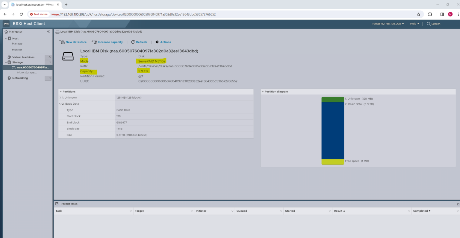The width and height of the screenshot is (460, 238).
Task: Open the Search tool
Action: tap(433, 24)
